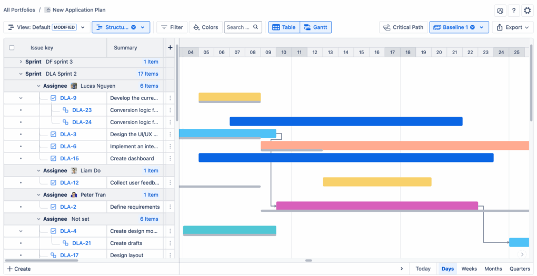Open row menu for DLA-6
Screen dimensions: 537x276
tap(170, 146)
